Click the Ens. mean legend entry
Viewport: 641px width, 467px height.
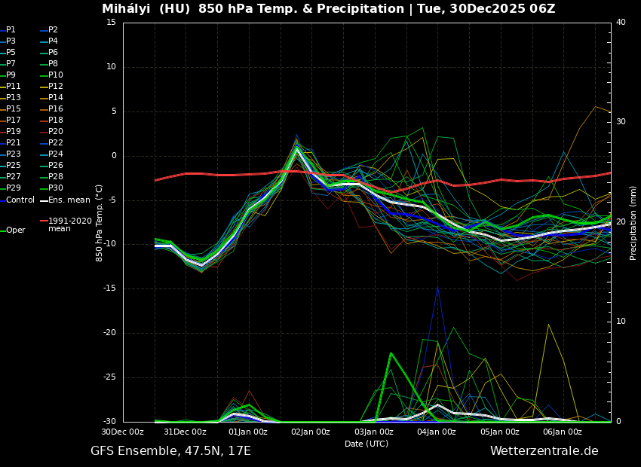click(69, 200)
